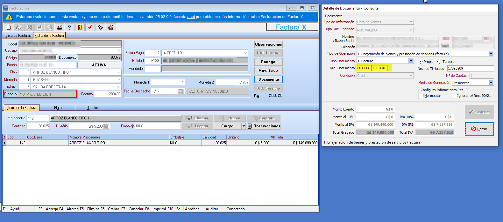This screenshot has width=503, height=222.
Task: Open the Proceso NOTA EXPEDICIÓN dropdown
Action: pos(74,94)
